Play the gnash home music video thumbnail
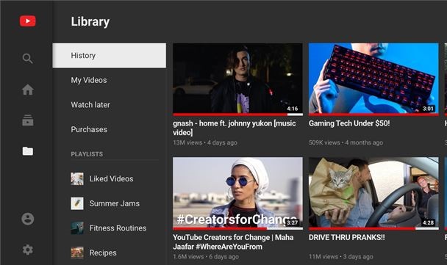The image size is (447, 265). [x=237, y=79]
